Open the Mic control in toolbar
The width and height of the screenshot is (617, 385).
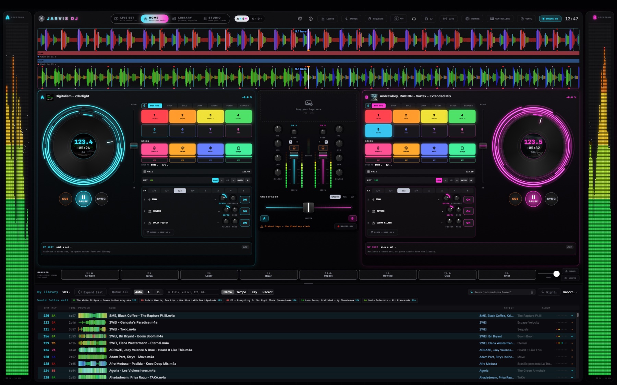tap(399, 19)
